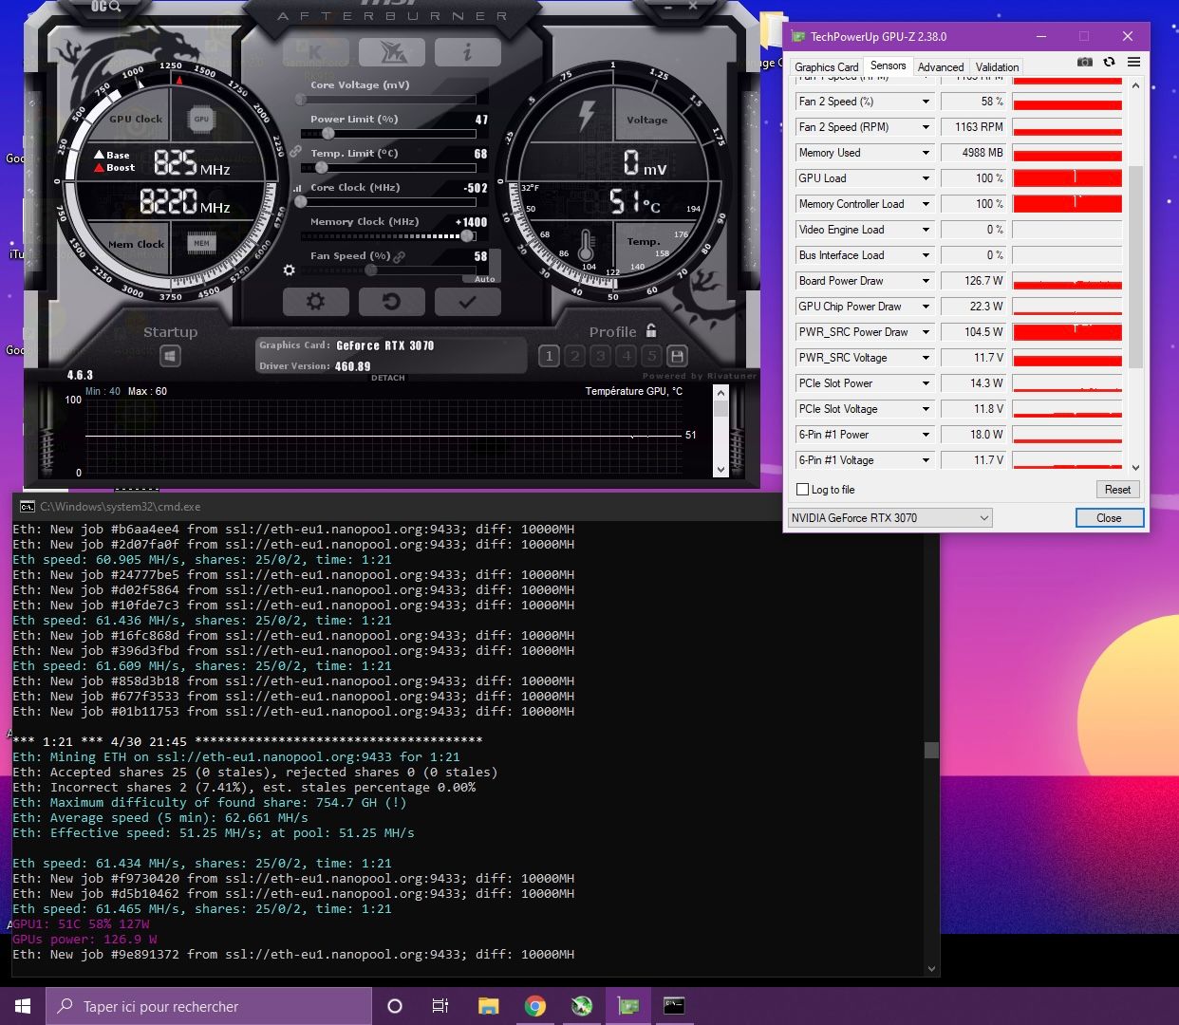
Task: Enable Log to file checkbox
Action: click(803, 490)
